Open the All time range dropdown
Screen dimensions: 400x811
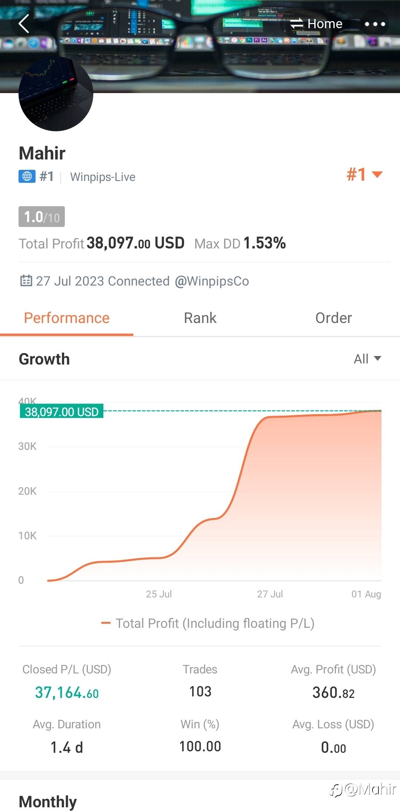pos(367,359)
